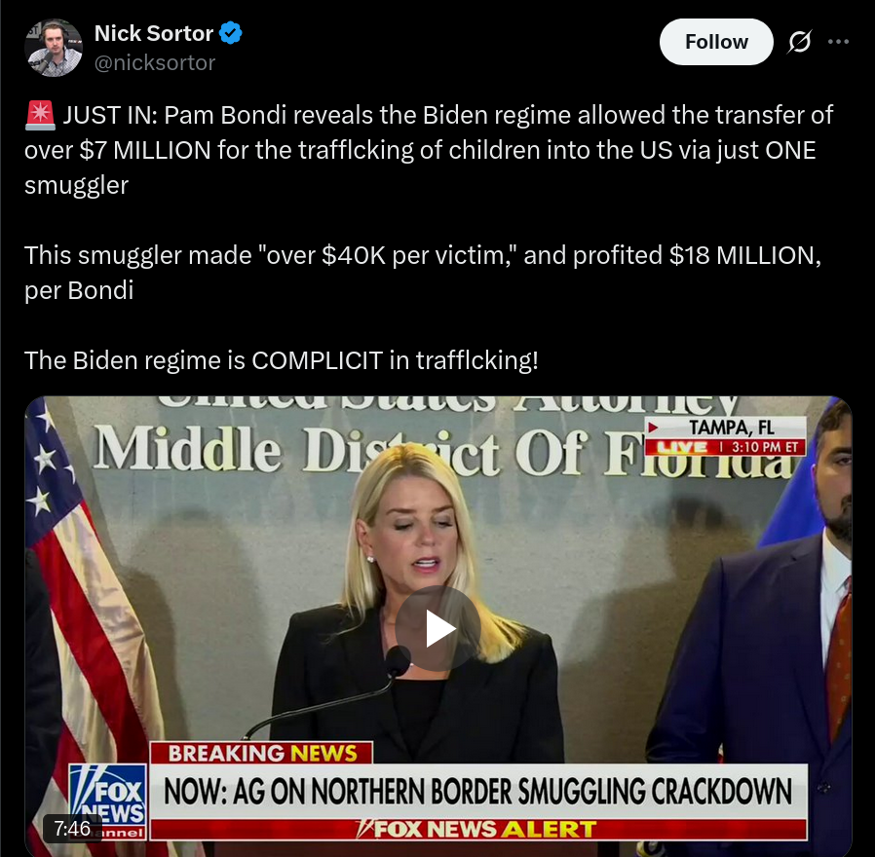Screen dimensions: 875x857
Task: Open the Grok slashed-circle icon
Action: pyautogui.click(x=799, y=42)
